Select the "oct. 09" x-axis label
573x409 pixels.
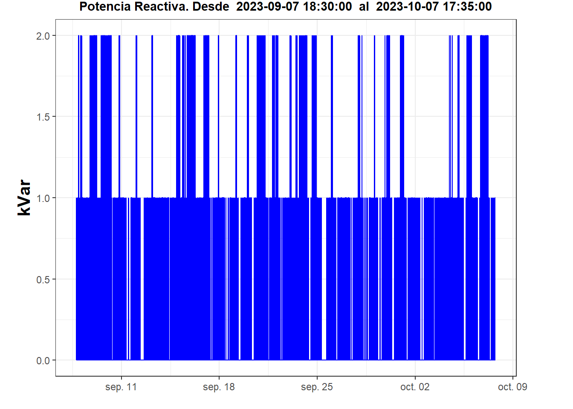[512, 387]
